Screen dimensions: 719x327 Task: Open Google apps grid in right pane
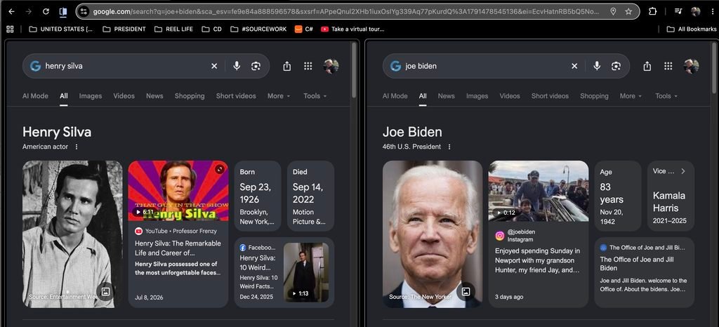click(x=668, y=66)
